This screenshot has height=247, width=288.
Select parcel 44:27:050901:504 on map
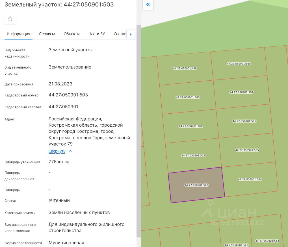(250, 179)
